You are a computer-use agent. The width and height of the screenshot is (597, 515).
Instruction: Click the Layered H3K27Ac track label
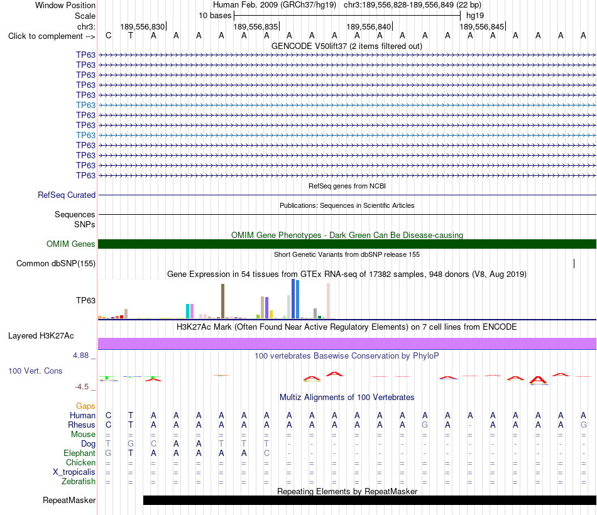(41, 336)
